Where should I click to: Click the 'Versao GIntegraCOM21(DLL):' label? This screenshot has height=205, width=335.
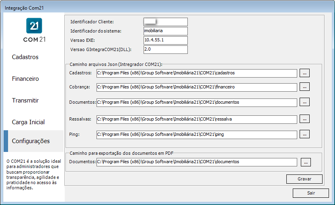coord(101,49)
